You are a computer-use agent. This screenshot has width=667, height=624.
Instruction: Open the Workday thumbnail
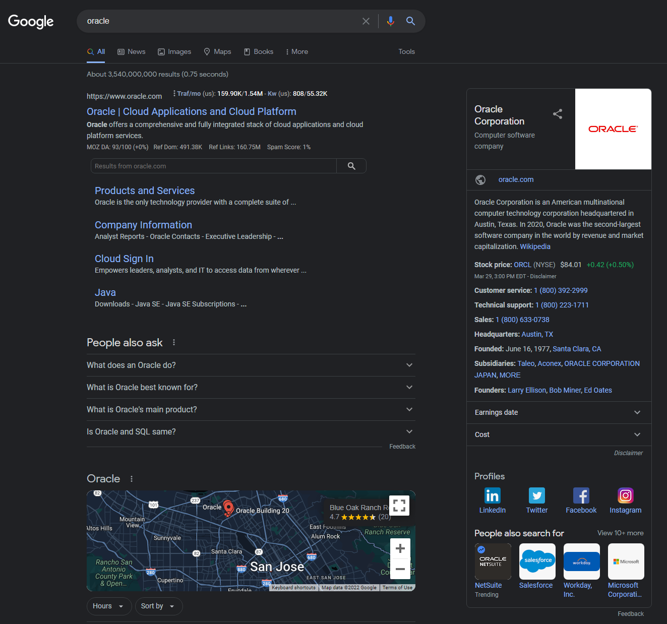[581, 561]
